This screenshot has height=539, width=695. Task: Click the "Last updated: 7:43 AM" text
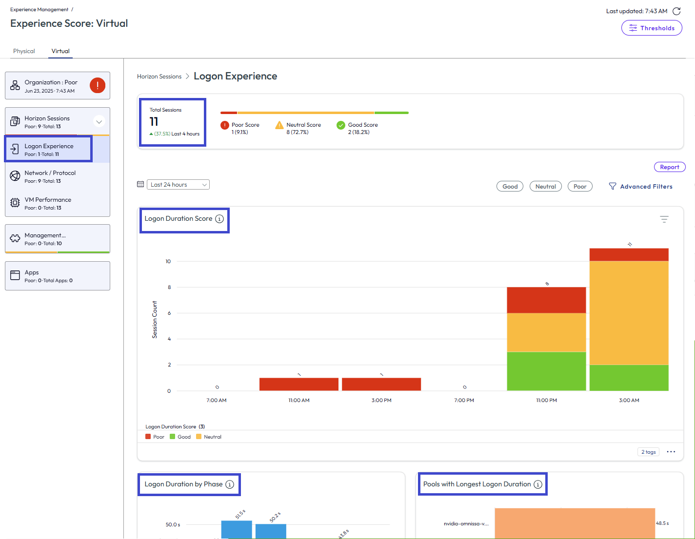(636, 11)
